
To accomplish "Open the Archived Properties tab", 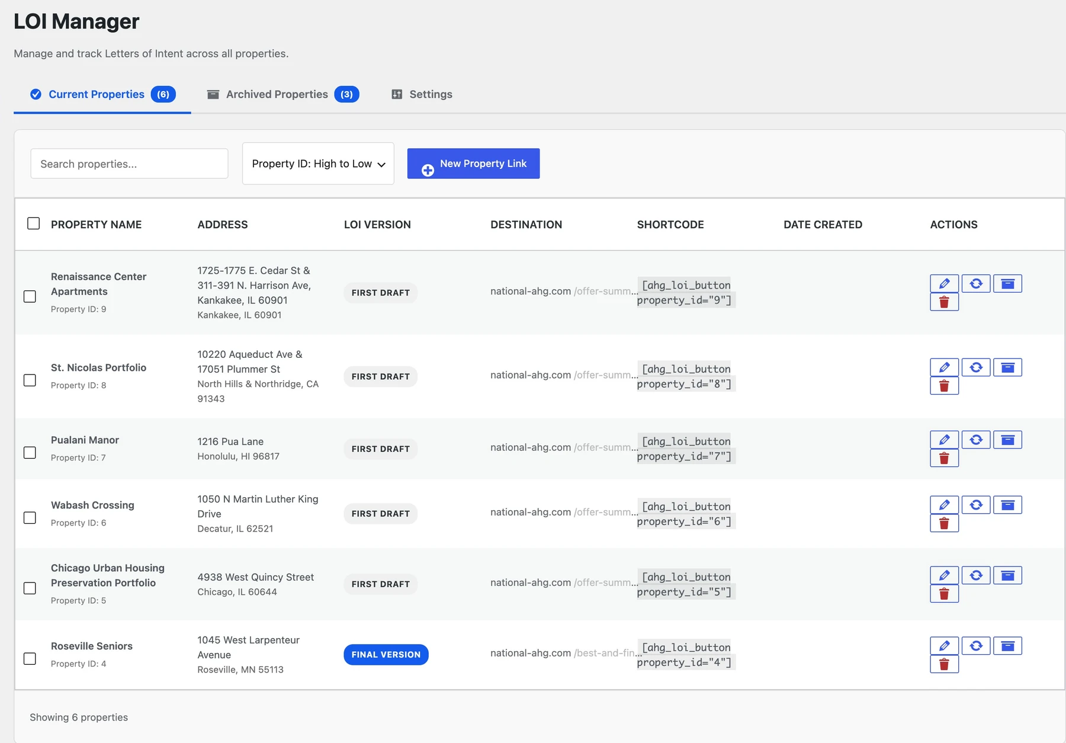I will click(x=283, y=94).
